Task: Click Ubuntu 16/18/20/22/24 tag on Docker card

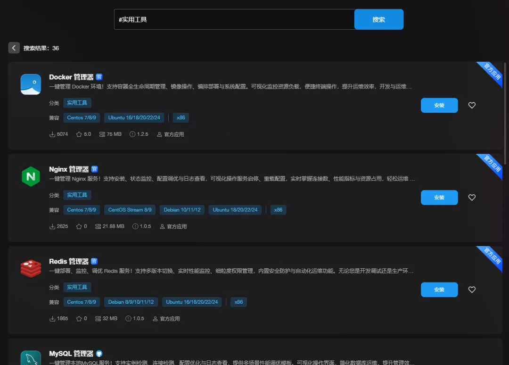Action: pyautogui.click(x=134, y=117)
